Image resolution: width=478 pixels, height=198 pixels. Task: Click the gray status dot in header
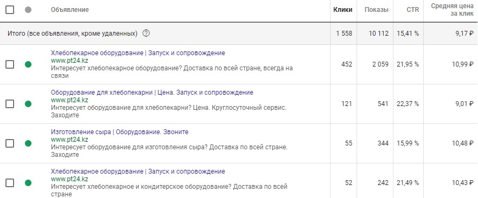click(x=28, y=10)
